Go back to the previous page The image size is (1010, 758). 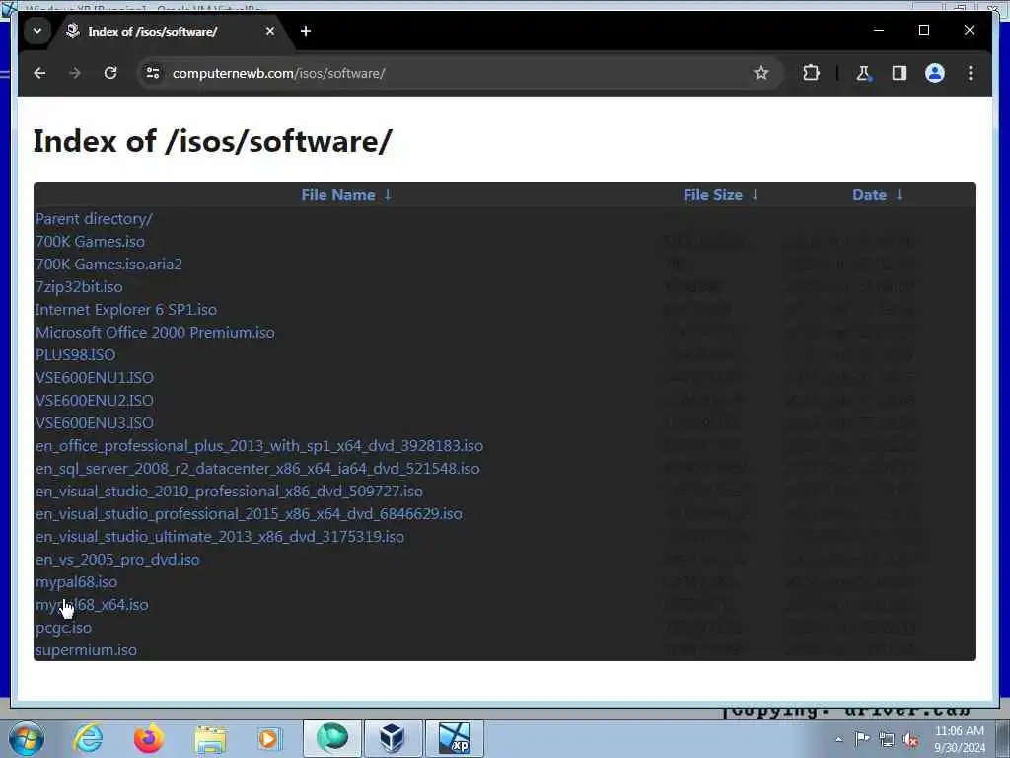tap(39, 73)
